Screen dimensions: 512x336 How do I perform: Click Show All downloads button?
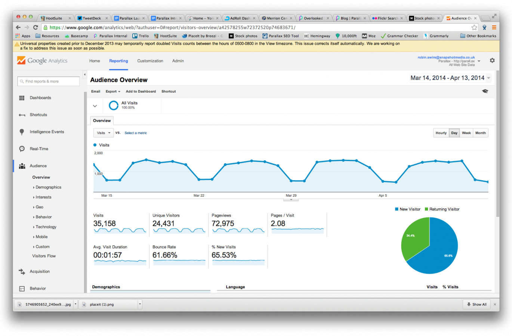(476, 304)
